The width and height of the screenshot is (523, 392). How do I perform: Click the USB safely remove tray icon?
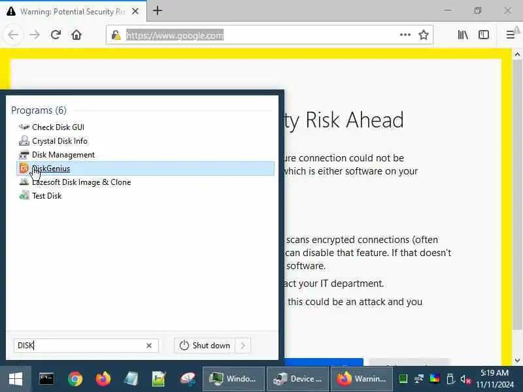[450, 379]
